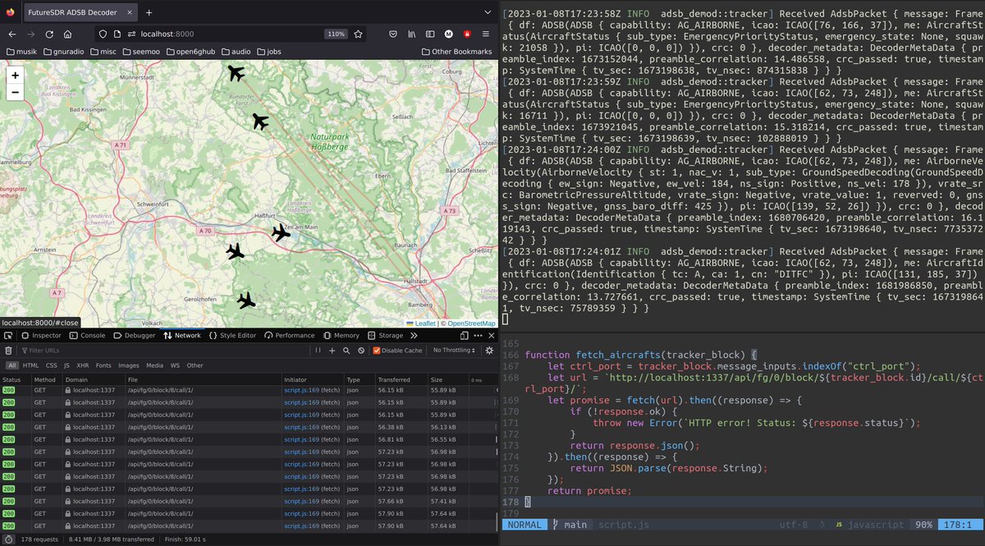Sort requests by Transferred column
The image size is (985, 546).
point(402,380)
